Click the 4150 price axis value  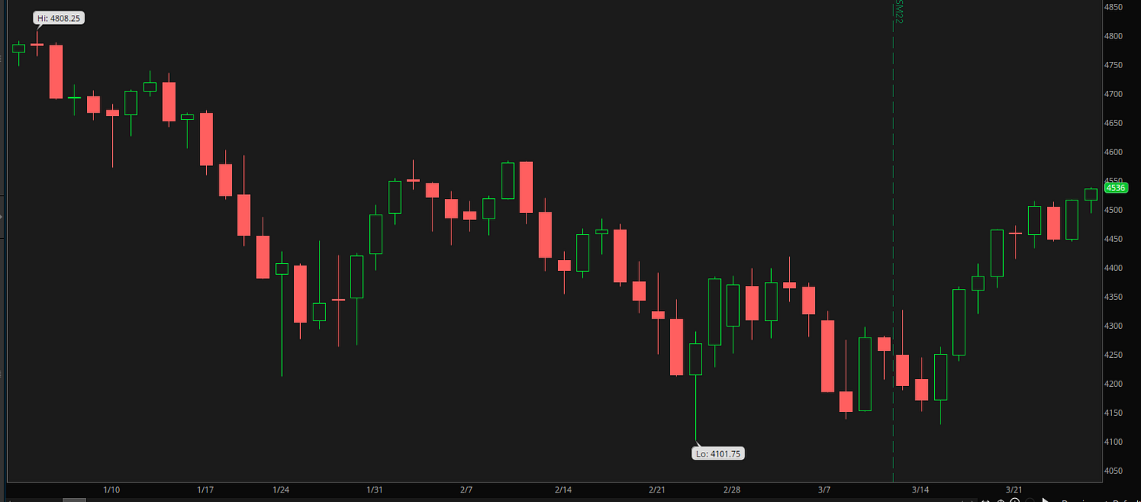click(1114, 413)
